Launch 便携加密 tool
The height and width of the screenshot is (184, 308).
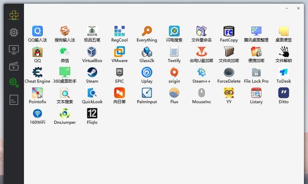[256, 52]
